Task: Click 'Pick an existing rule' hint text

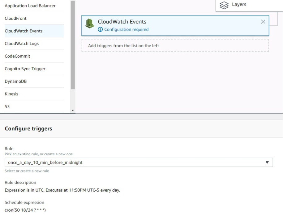Action: 39,154
